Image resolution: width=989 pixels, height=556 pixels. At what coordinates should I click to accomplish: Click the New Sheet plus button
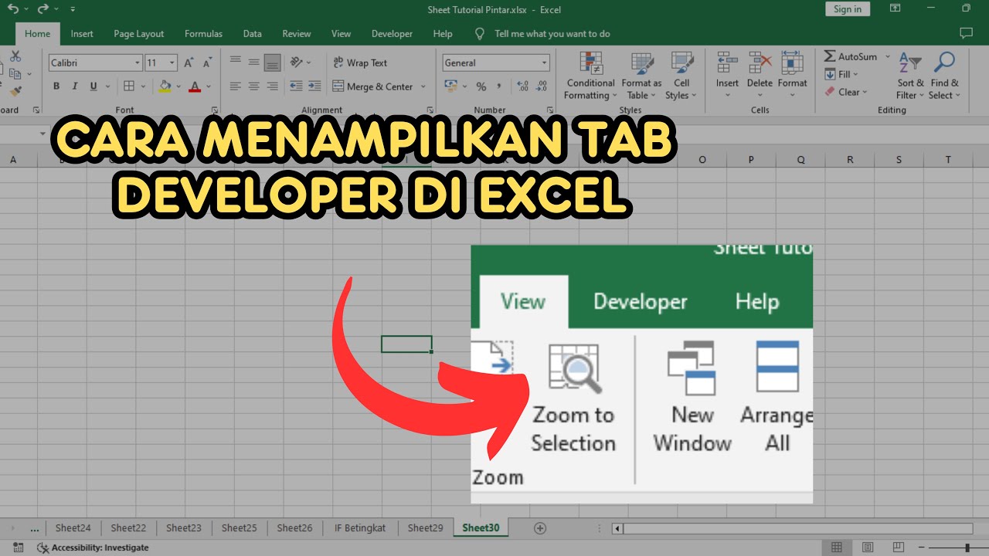click(540, 528)
